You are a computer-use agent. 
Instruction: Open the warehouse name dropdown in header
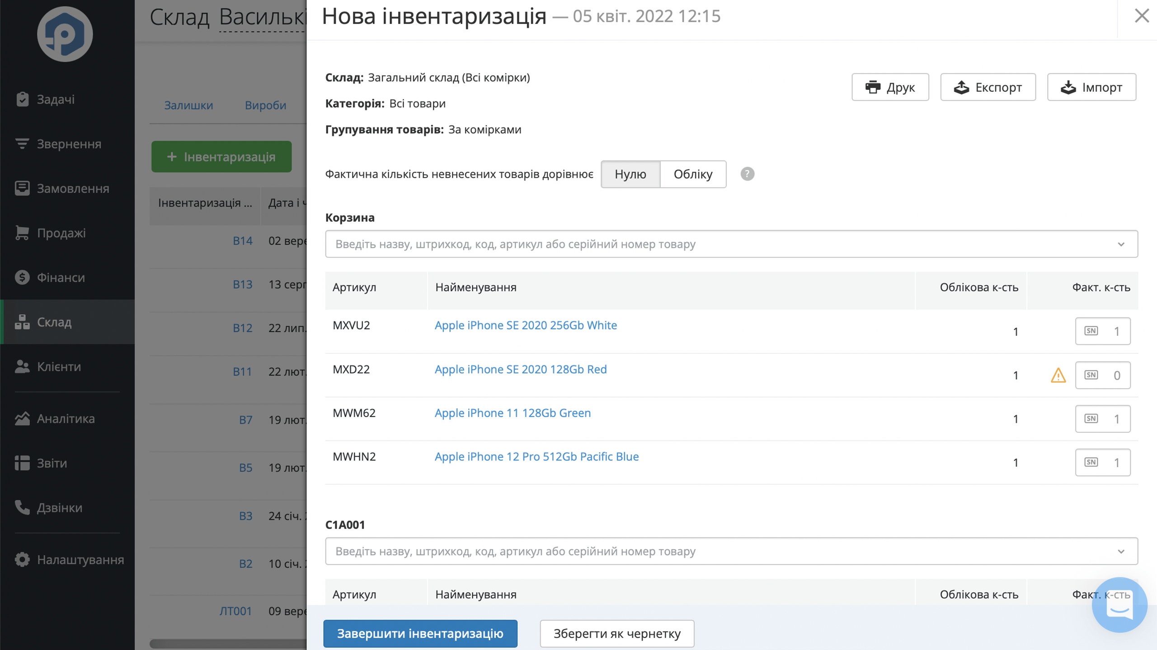pyautogui.click(x=262, y=18)
